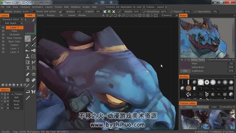236x133 pixels.
Task: Toggle the lock on Belt object
Action: (x=5, y=98)
